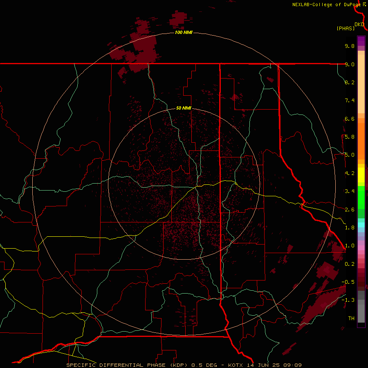Click the 9.0 scale value

click(x=350, y=64)
